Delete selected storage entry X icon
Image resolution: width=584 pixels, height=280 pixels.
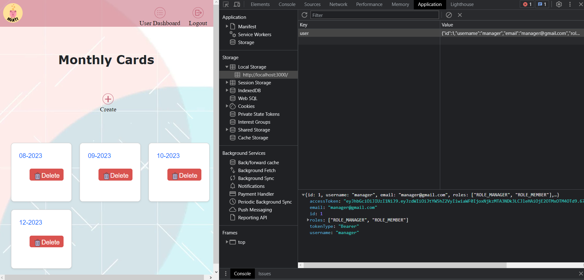tap(460, 15)
